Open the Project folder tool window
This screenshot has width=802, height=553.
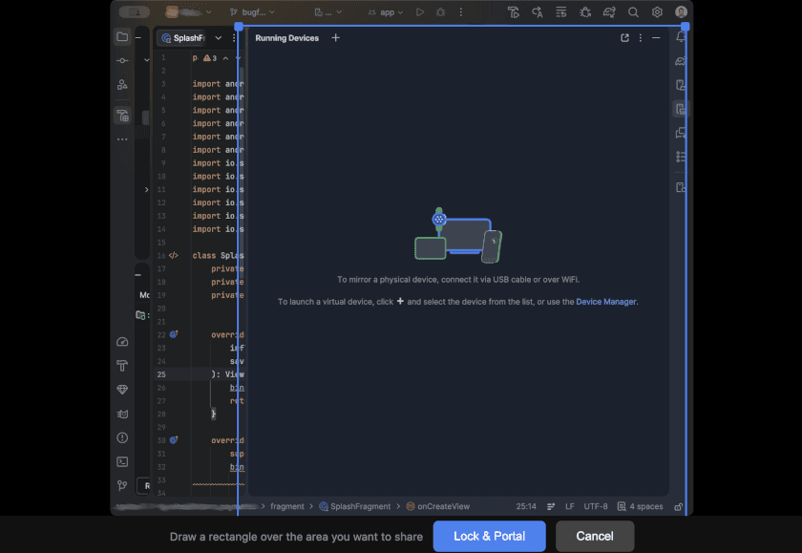tap(122, 37)
